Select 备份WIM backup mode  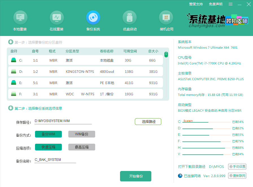pos(48,134)
